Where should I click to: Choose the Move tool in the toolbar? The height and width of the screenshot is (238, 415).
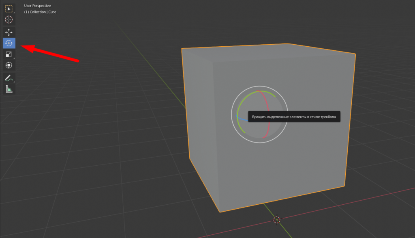click(x=9, y=32)
